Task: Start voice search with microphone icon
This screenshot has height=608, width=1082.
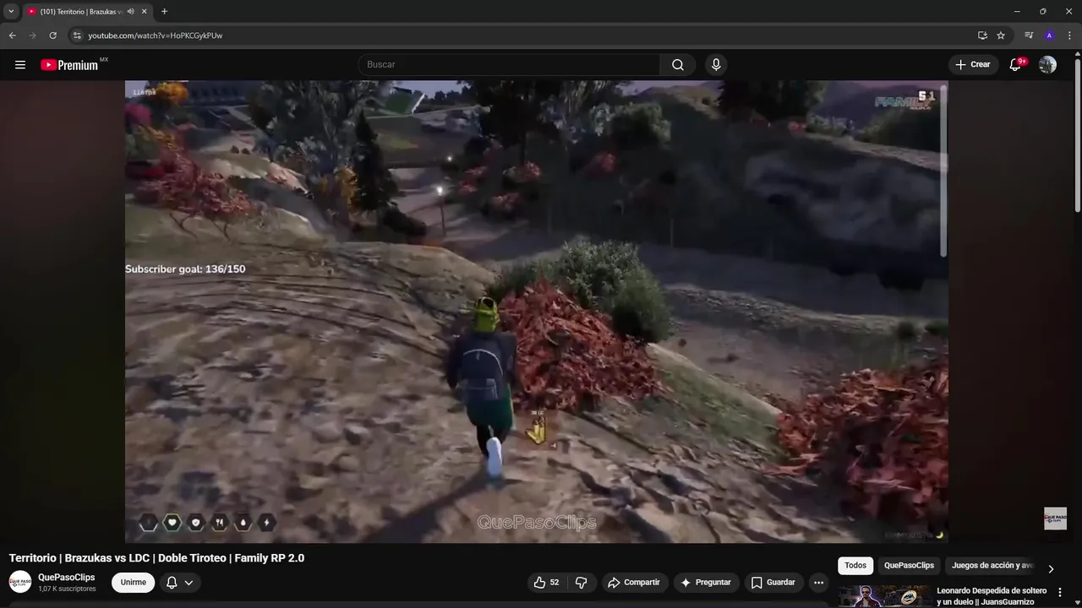Action: [716, 65]
